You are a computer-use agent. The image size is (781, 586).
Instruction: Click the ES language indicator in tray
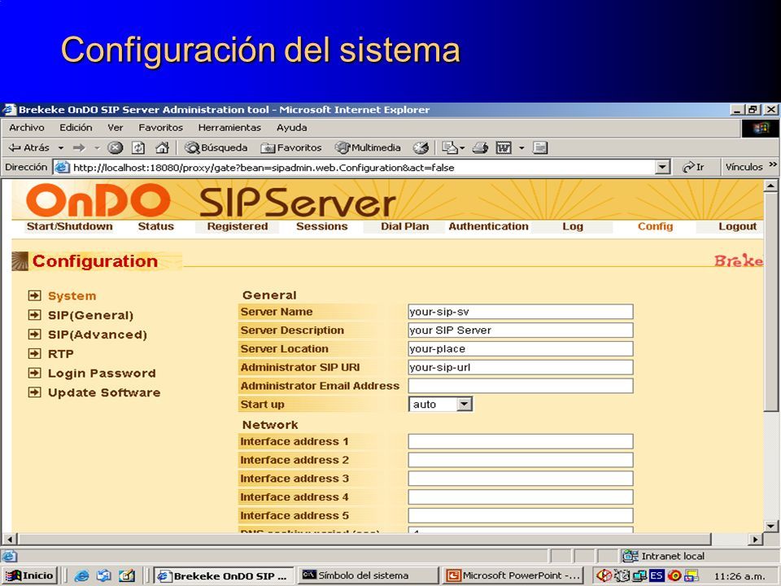(657, 575)
